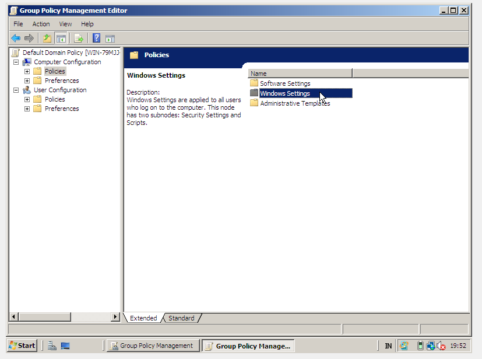Screen dimensions: 482x359
Task: Click the IN language indicator
Action: pos(388,346)
